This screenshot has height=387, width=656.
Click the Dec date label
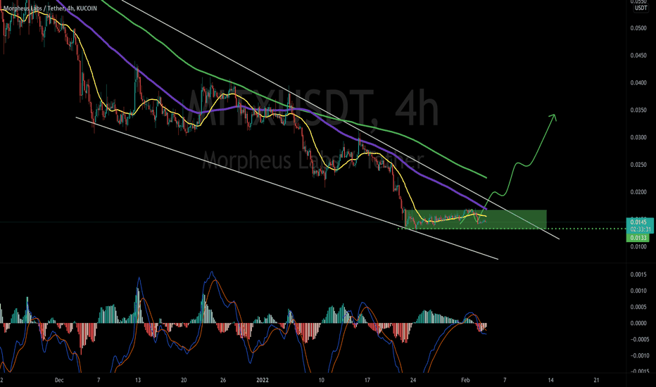pos(59,380)
